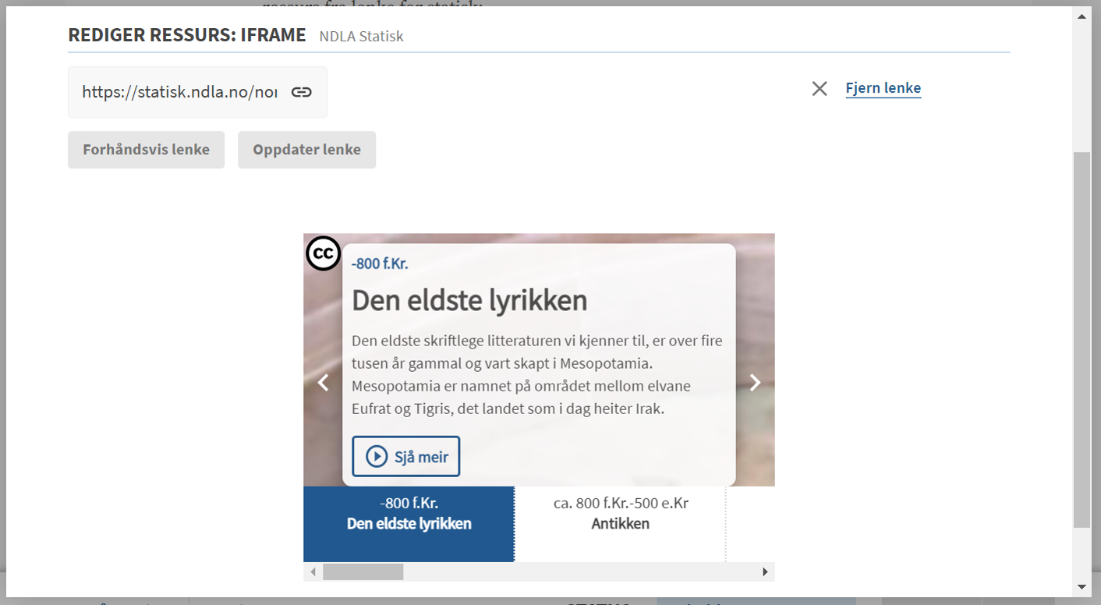Click the X icon next to Fjern lenke
This screenshot has width=1101, height=605.
pos(820,89)
